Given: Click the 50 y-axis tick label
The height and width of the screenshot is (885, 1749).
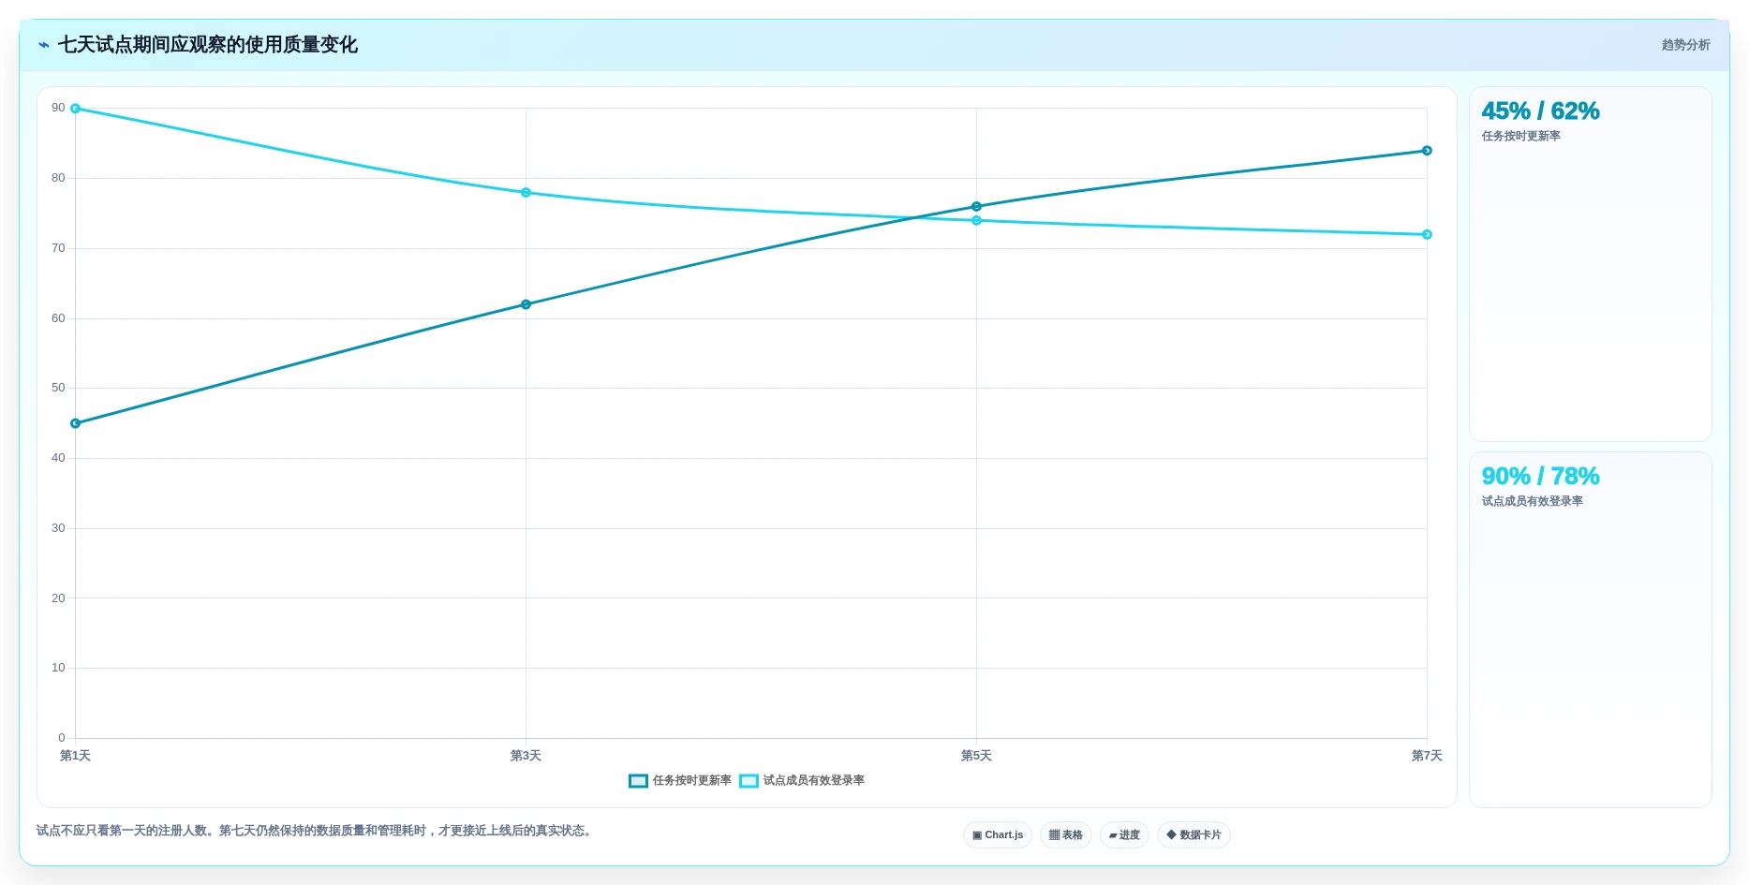Looking at the screenshot, I should pos(59,388).
